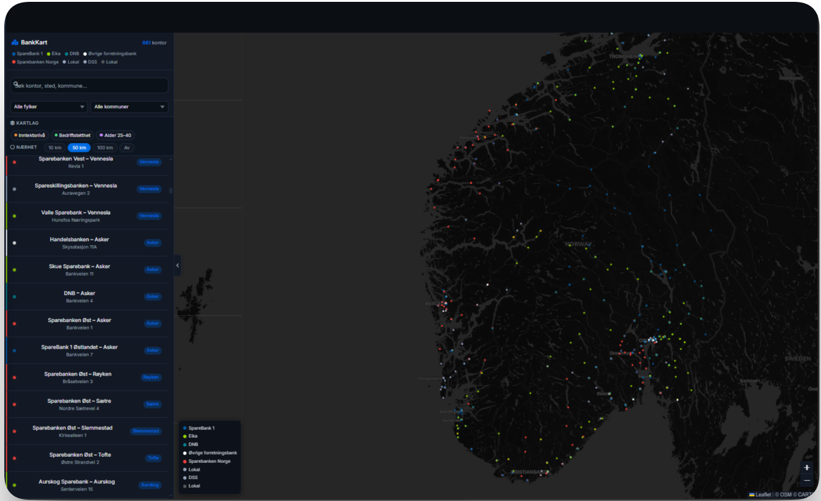Choose the 100 km proximity radius
The image size is (821, 501).
click(105, 148)
